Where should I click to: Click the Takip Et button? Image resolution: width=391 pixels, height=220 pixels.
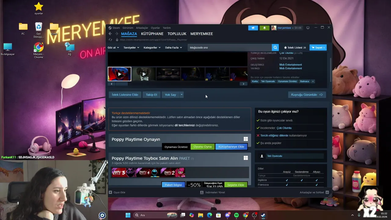[152, 95]
